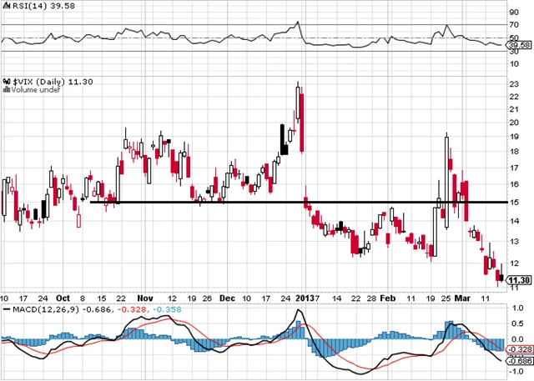Click the -0.686 MACD value tag on right

coord(519,360)
